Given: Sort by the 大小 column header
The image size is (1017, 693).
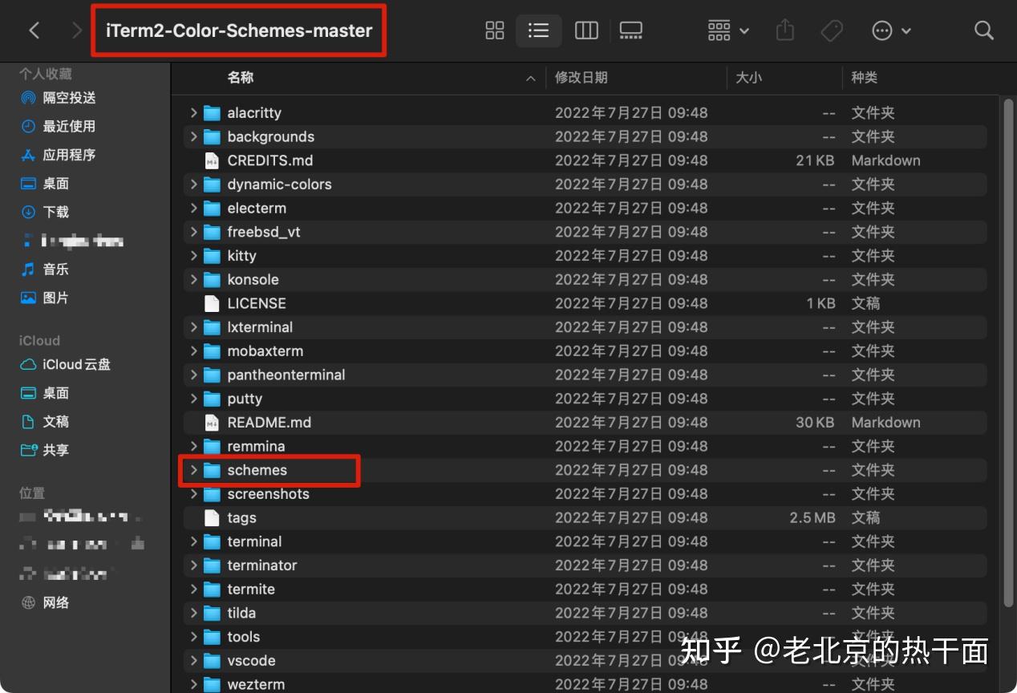Looking at the screenshot, I should click(749, 78).
